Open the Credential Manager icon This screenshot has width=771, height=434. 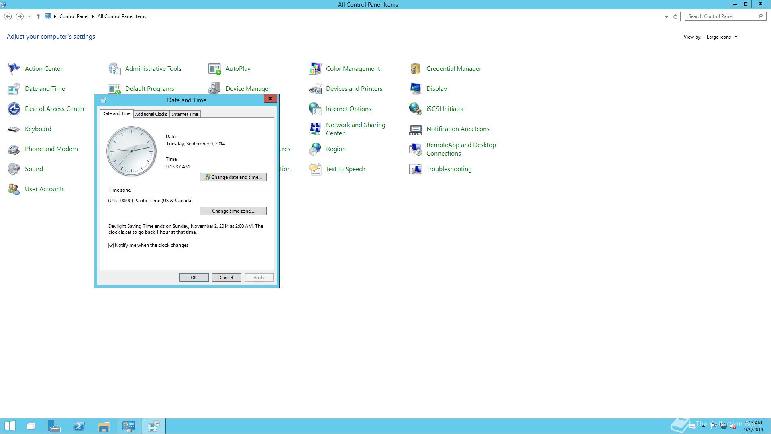416,69
